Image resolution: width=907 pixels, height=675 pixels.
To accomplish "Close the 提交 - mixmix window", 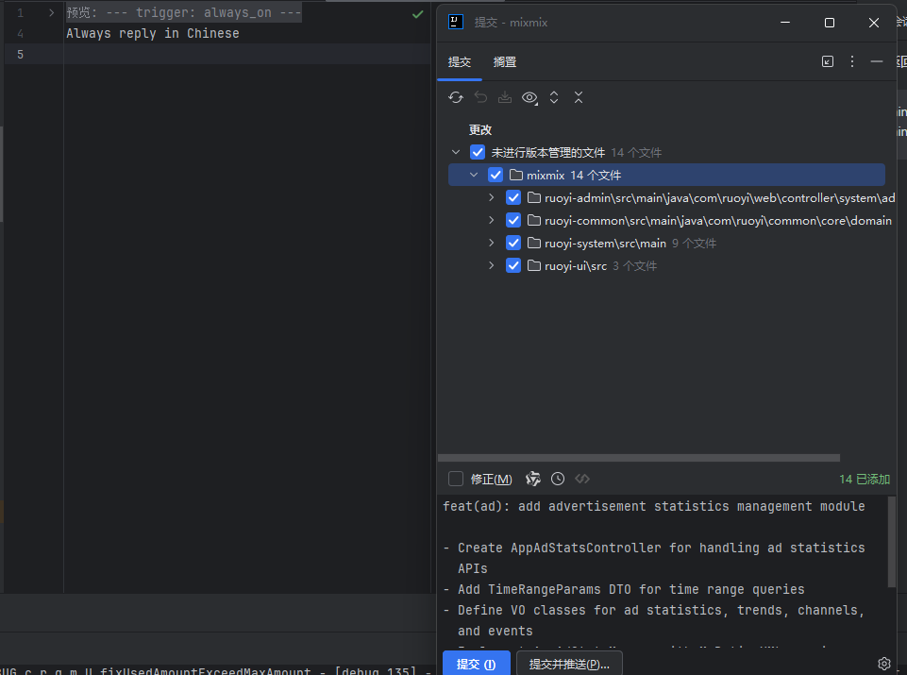I will [873, 22].
